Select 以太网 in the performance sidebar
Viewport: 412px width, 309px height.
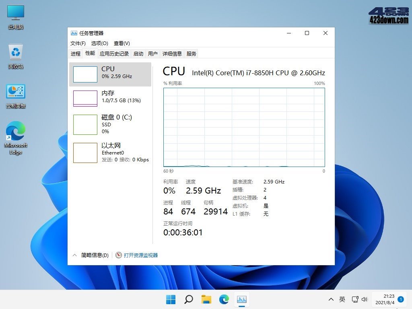(108, 153)
